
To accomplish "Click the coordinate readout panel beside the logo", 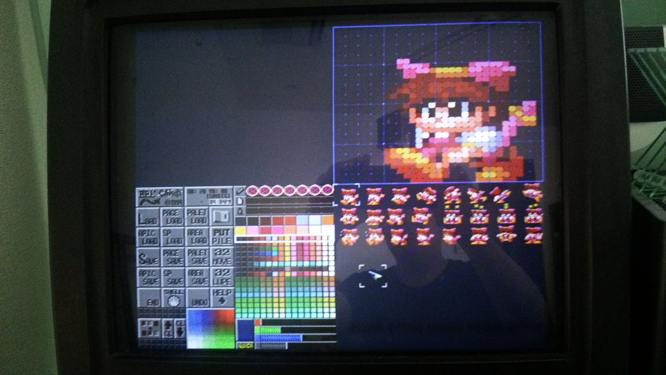I will pyautogui.click(x=209, y=197).
